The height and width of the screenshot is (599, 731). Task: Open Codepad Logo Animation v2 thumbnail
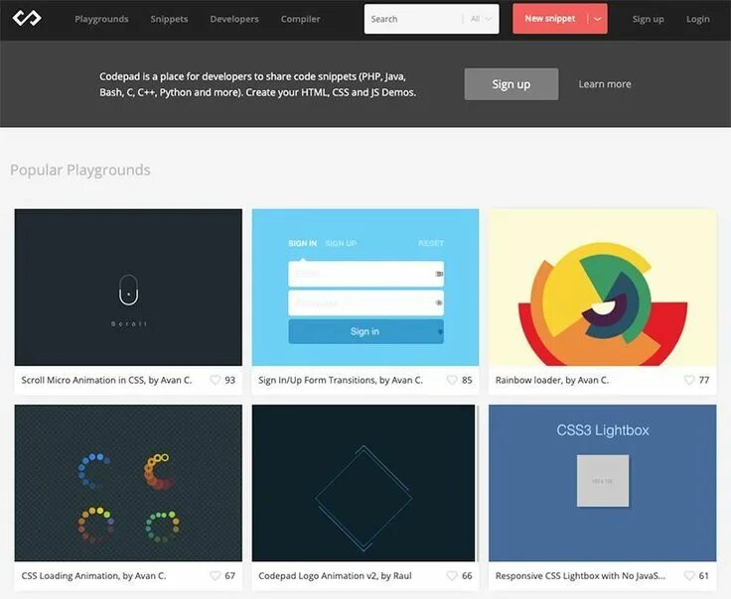tap(364, 483)
